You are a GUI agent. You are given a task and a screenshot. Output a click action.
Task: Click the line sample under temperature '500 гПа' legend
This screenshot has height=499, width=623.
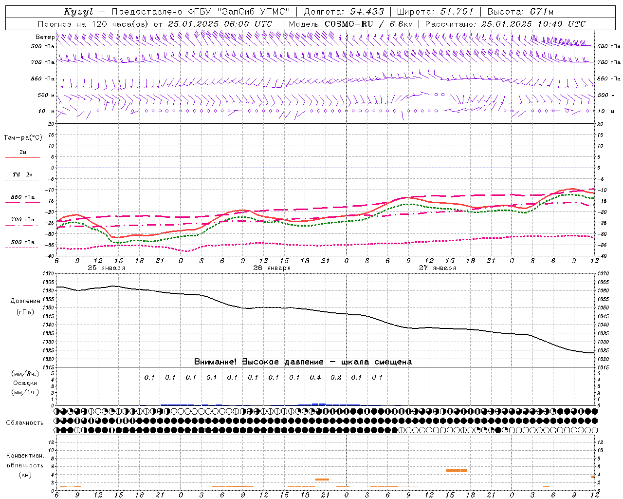point(22,248)
